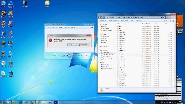This screenshot has width=185, height=104.
Task: Click E-mail in Photo Viewer toolbar
Action: [x=60, y=28]
